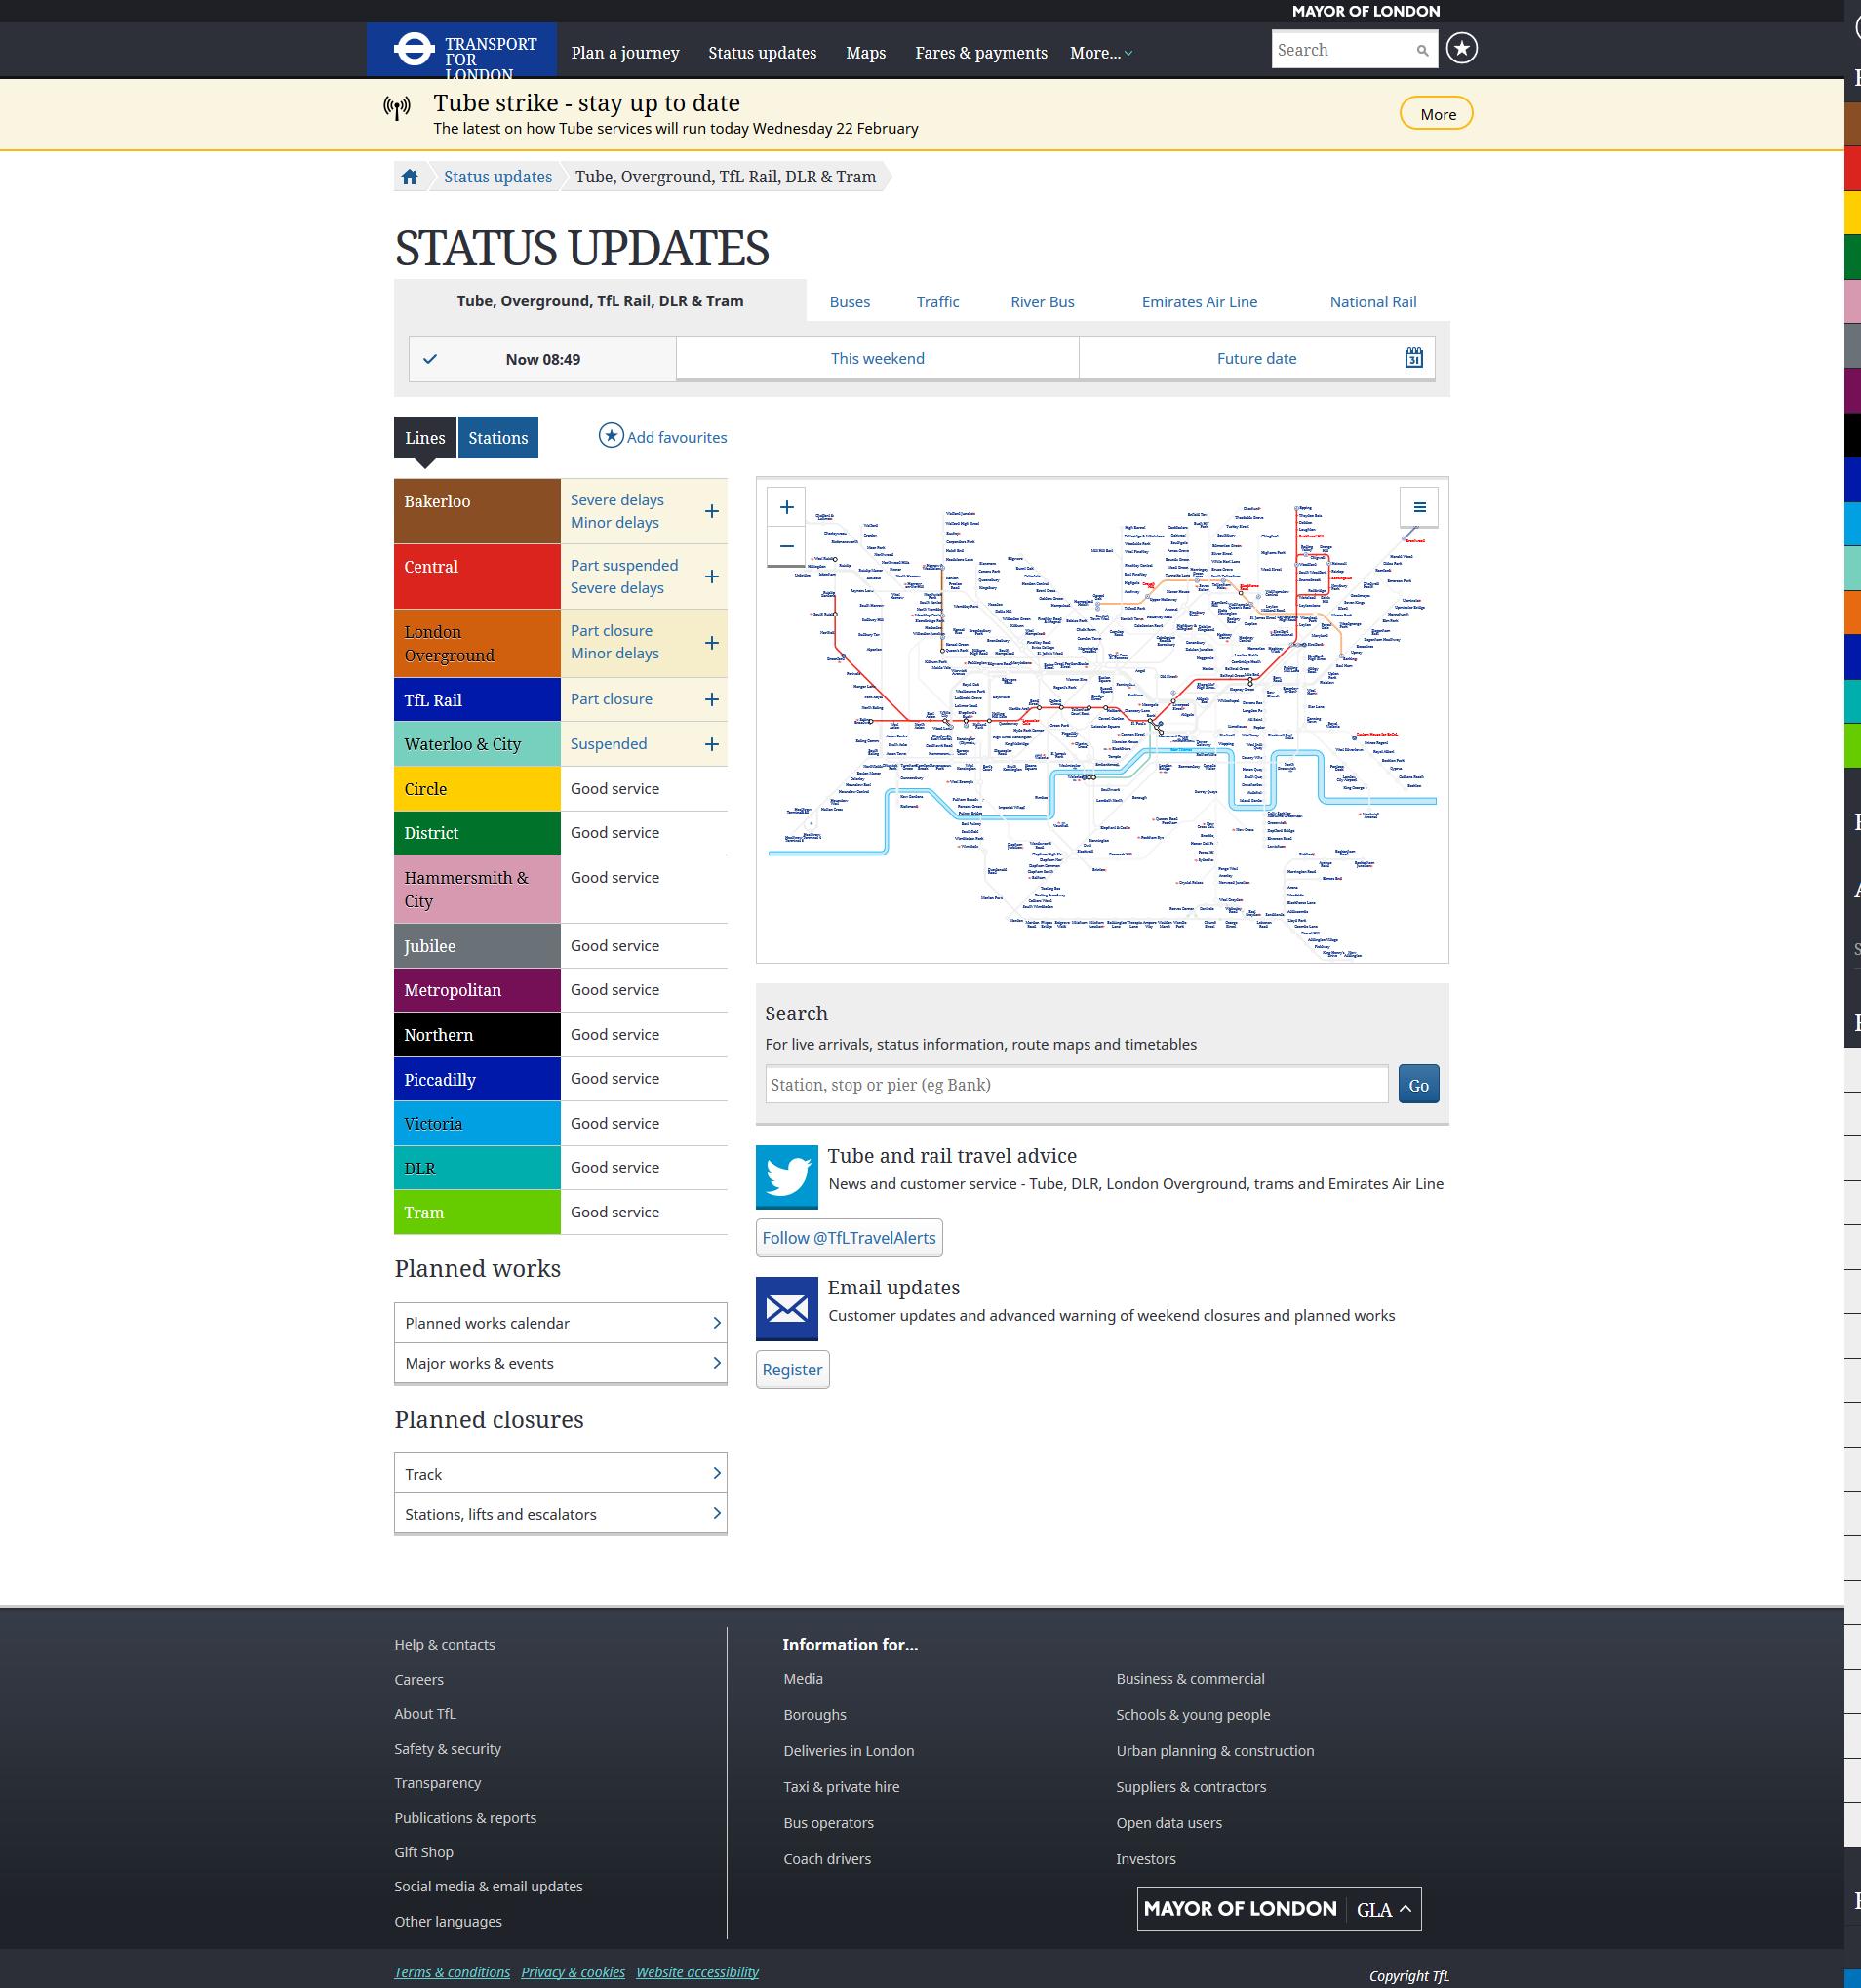Open the tube map menu icon

(1419, 507)
